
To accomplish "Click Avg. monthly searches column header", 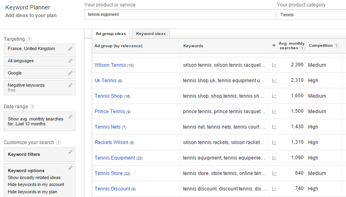I will tap(291, 46).
